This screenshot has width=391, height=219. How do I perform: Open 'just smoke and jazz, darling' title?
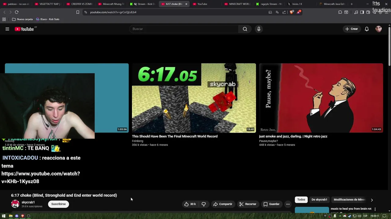[x=293, y=136]
